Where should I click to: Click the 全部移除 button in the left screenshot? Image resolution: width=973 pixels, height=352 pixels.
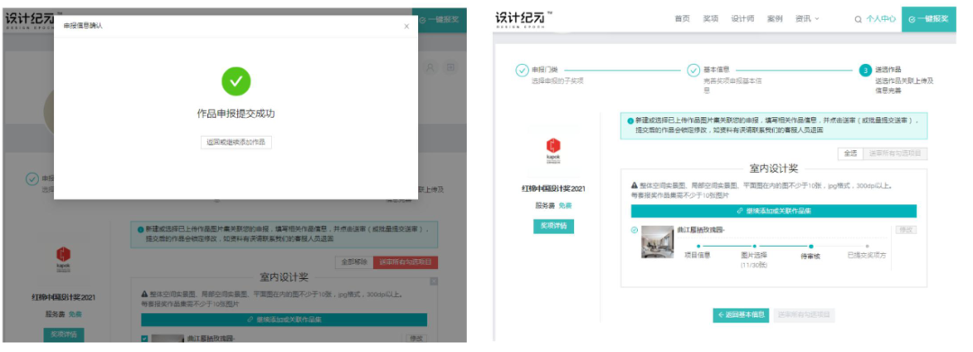(x=354, y=262)
